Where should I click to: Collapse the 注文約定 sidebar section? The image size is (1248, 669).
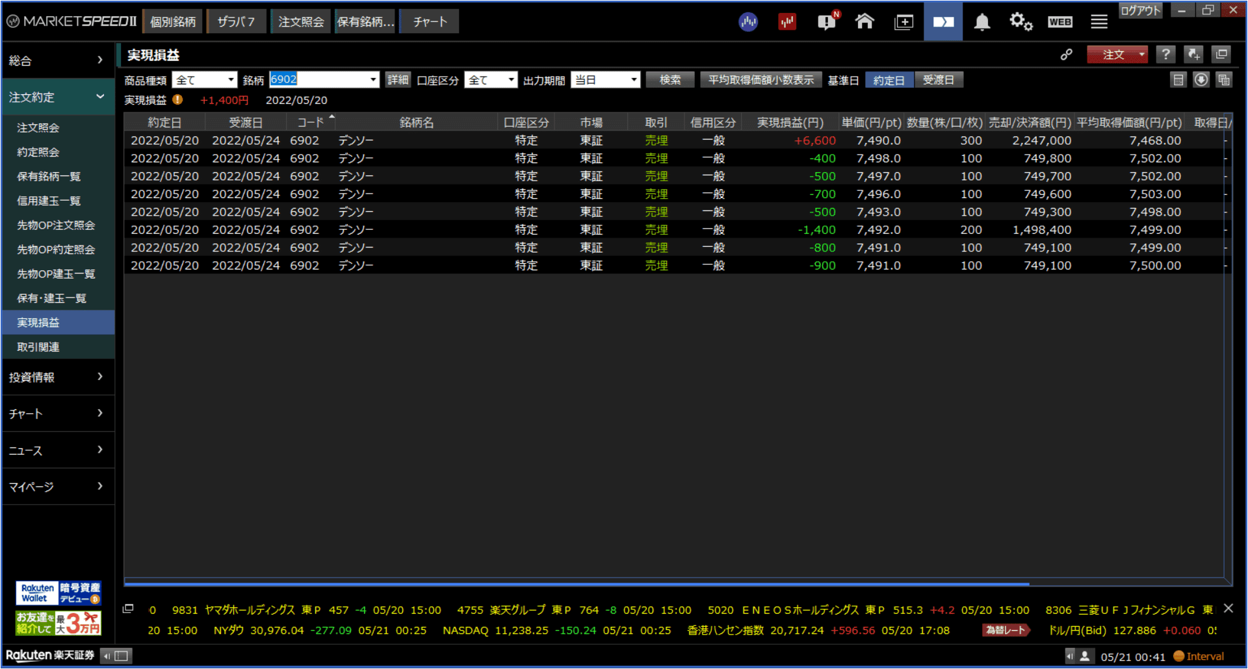point(57,97)
